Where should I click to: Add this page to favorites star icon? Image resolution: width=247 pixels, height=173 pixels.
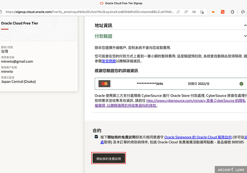pyautogui.click(x=202, y=12)
